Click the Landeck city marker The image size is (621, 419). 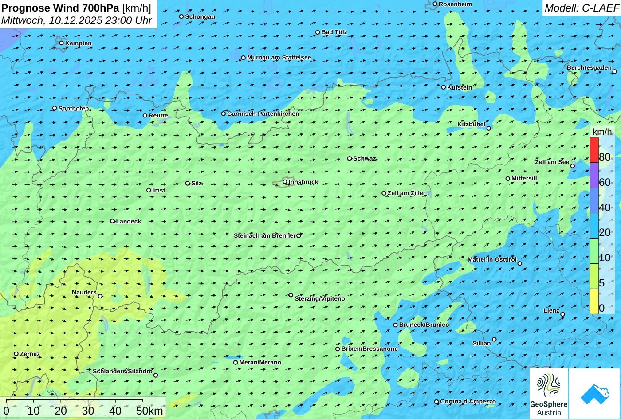click(x=112, y=221)
